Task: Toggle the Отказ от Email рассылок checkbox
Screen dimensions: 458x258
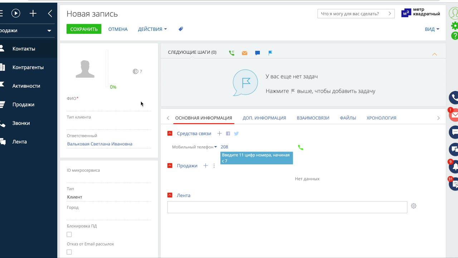Action: 69,252
